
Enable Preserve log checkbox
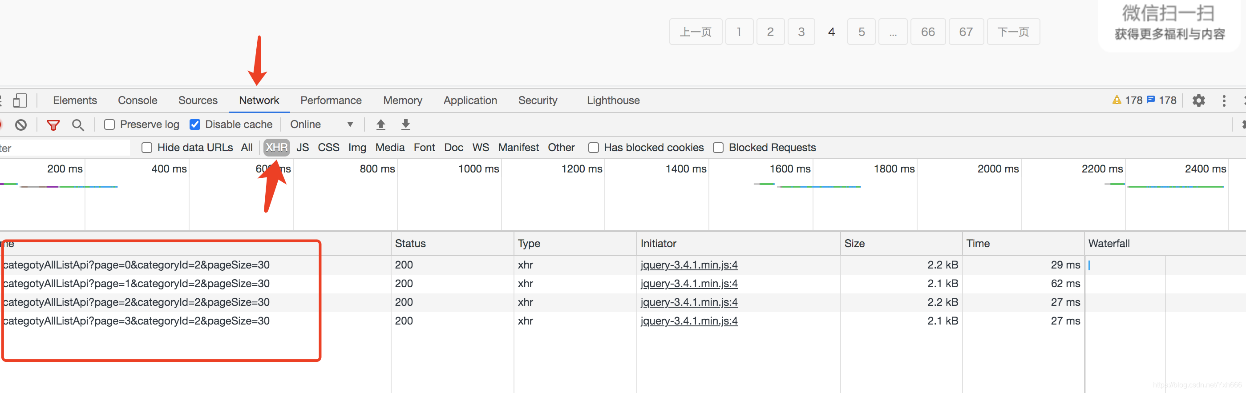click(x=110, y=125)
